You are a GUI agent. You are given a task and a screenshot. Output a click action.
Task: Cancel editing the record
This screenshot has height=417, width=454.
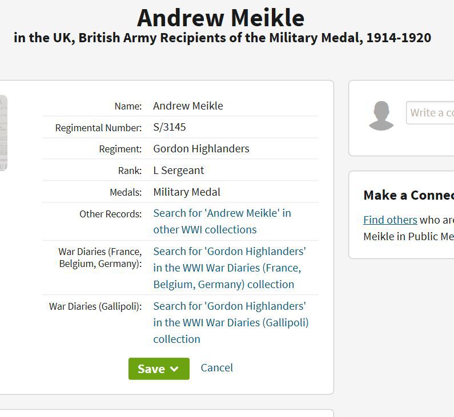(216, 368)
